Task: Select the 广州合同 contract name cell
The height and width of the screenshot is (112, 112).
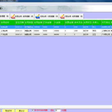Action: [8, 35]
